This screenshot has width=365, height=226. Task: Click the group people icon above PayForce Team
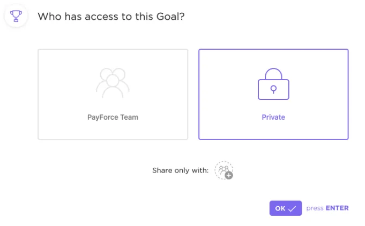113,83
